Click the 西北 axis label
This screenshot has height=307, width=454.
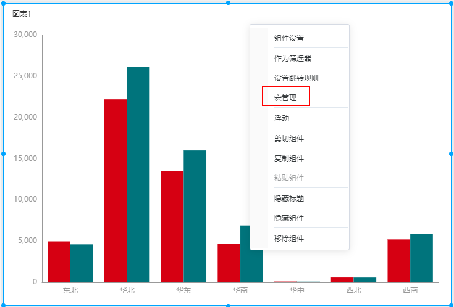353,290
